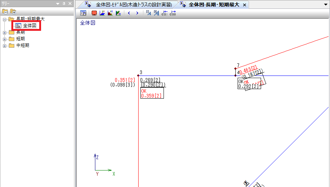Decrease text size with minus A icon
Image resolution: width=330 pixels, height=187 pixels.
click(x=148, y=13)
